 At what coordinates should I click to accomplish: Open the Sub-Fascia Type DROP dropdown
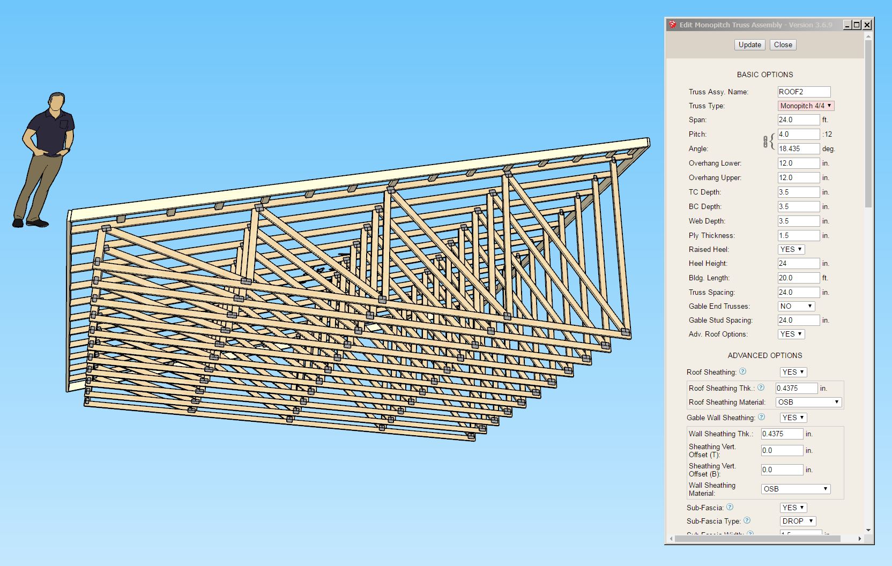pos(798,521)
